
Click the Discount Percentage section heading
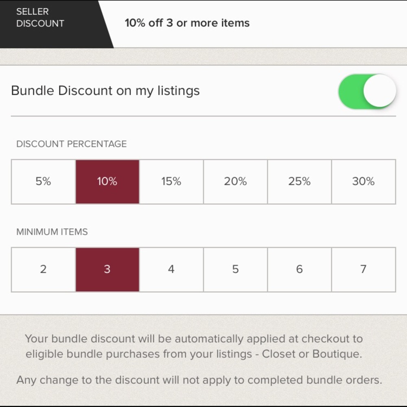tap(72, 144)
